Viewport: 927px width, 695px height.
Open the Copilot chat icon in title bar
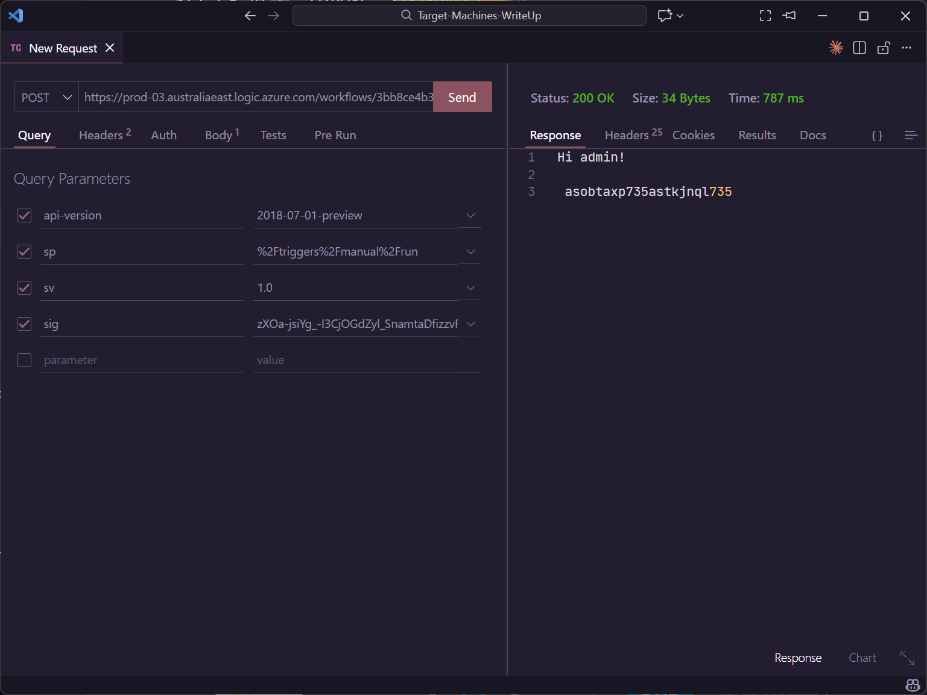pos(665,16)
